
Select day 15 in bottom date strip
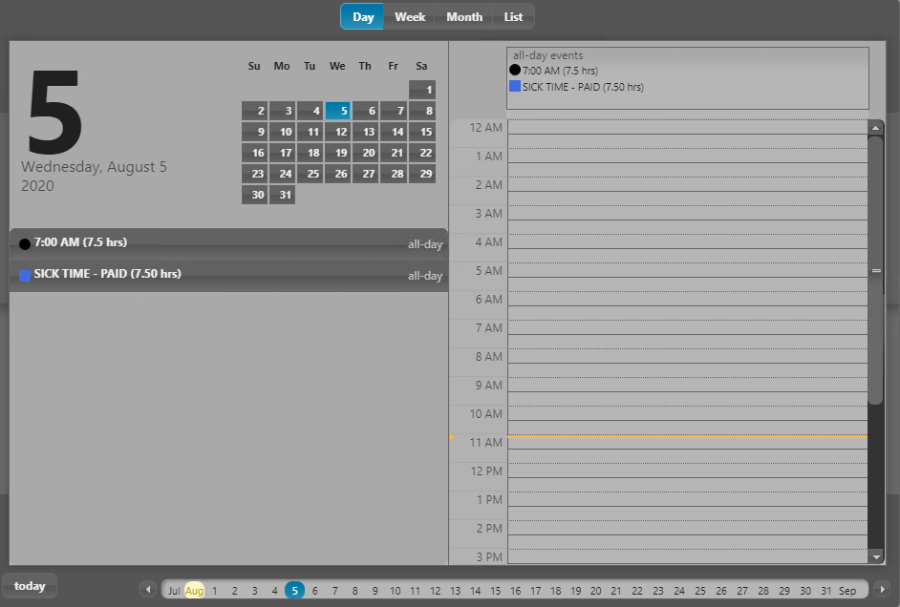(x=495, y=591)
